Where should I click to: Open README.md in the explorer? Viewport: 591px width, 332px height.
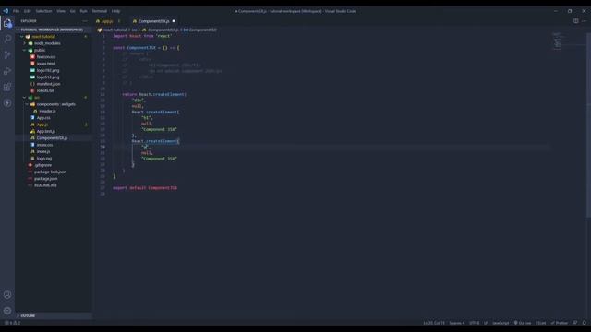(x=45, y=185)
